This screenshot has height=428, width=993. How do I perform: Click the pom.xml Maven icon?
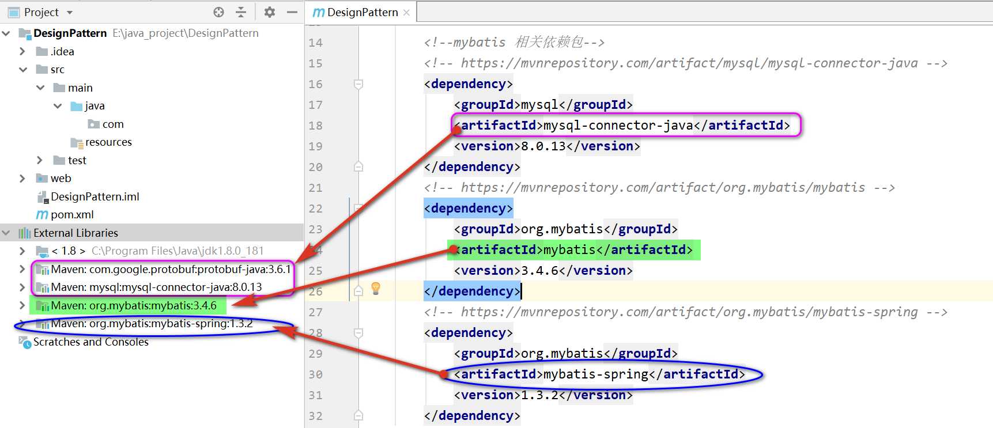point(42,215)
